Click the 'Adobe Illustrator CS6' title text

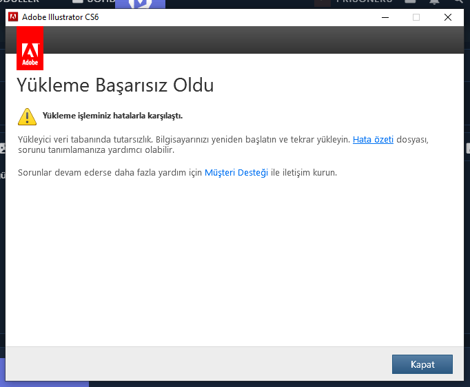click(60, 17)
